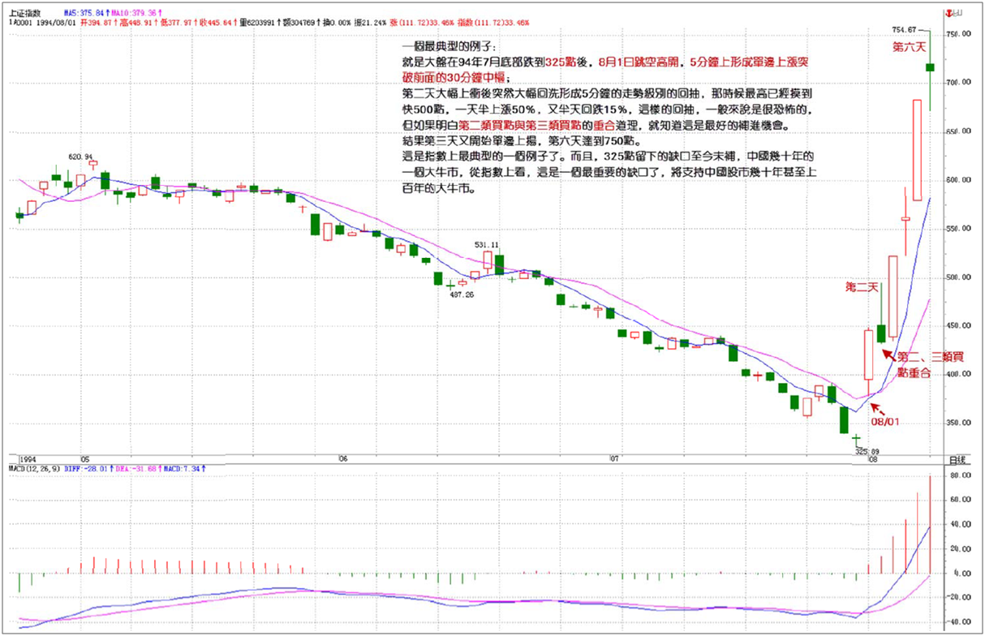Click the 754.67 high price marker

(x=905, y=30)
